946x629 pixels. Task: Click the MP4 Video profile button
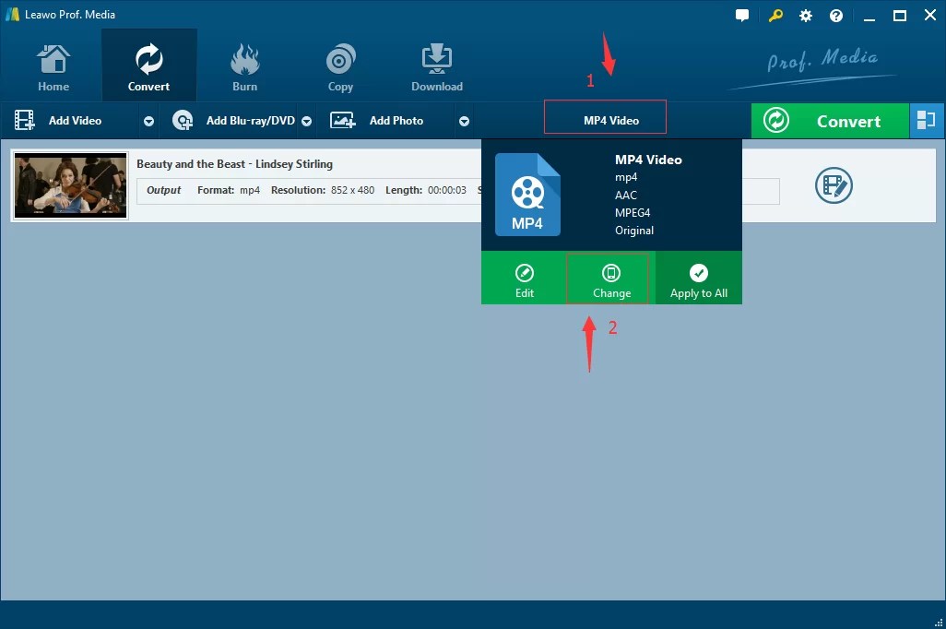click(x=605, y=117)
